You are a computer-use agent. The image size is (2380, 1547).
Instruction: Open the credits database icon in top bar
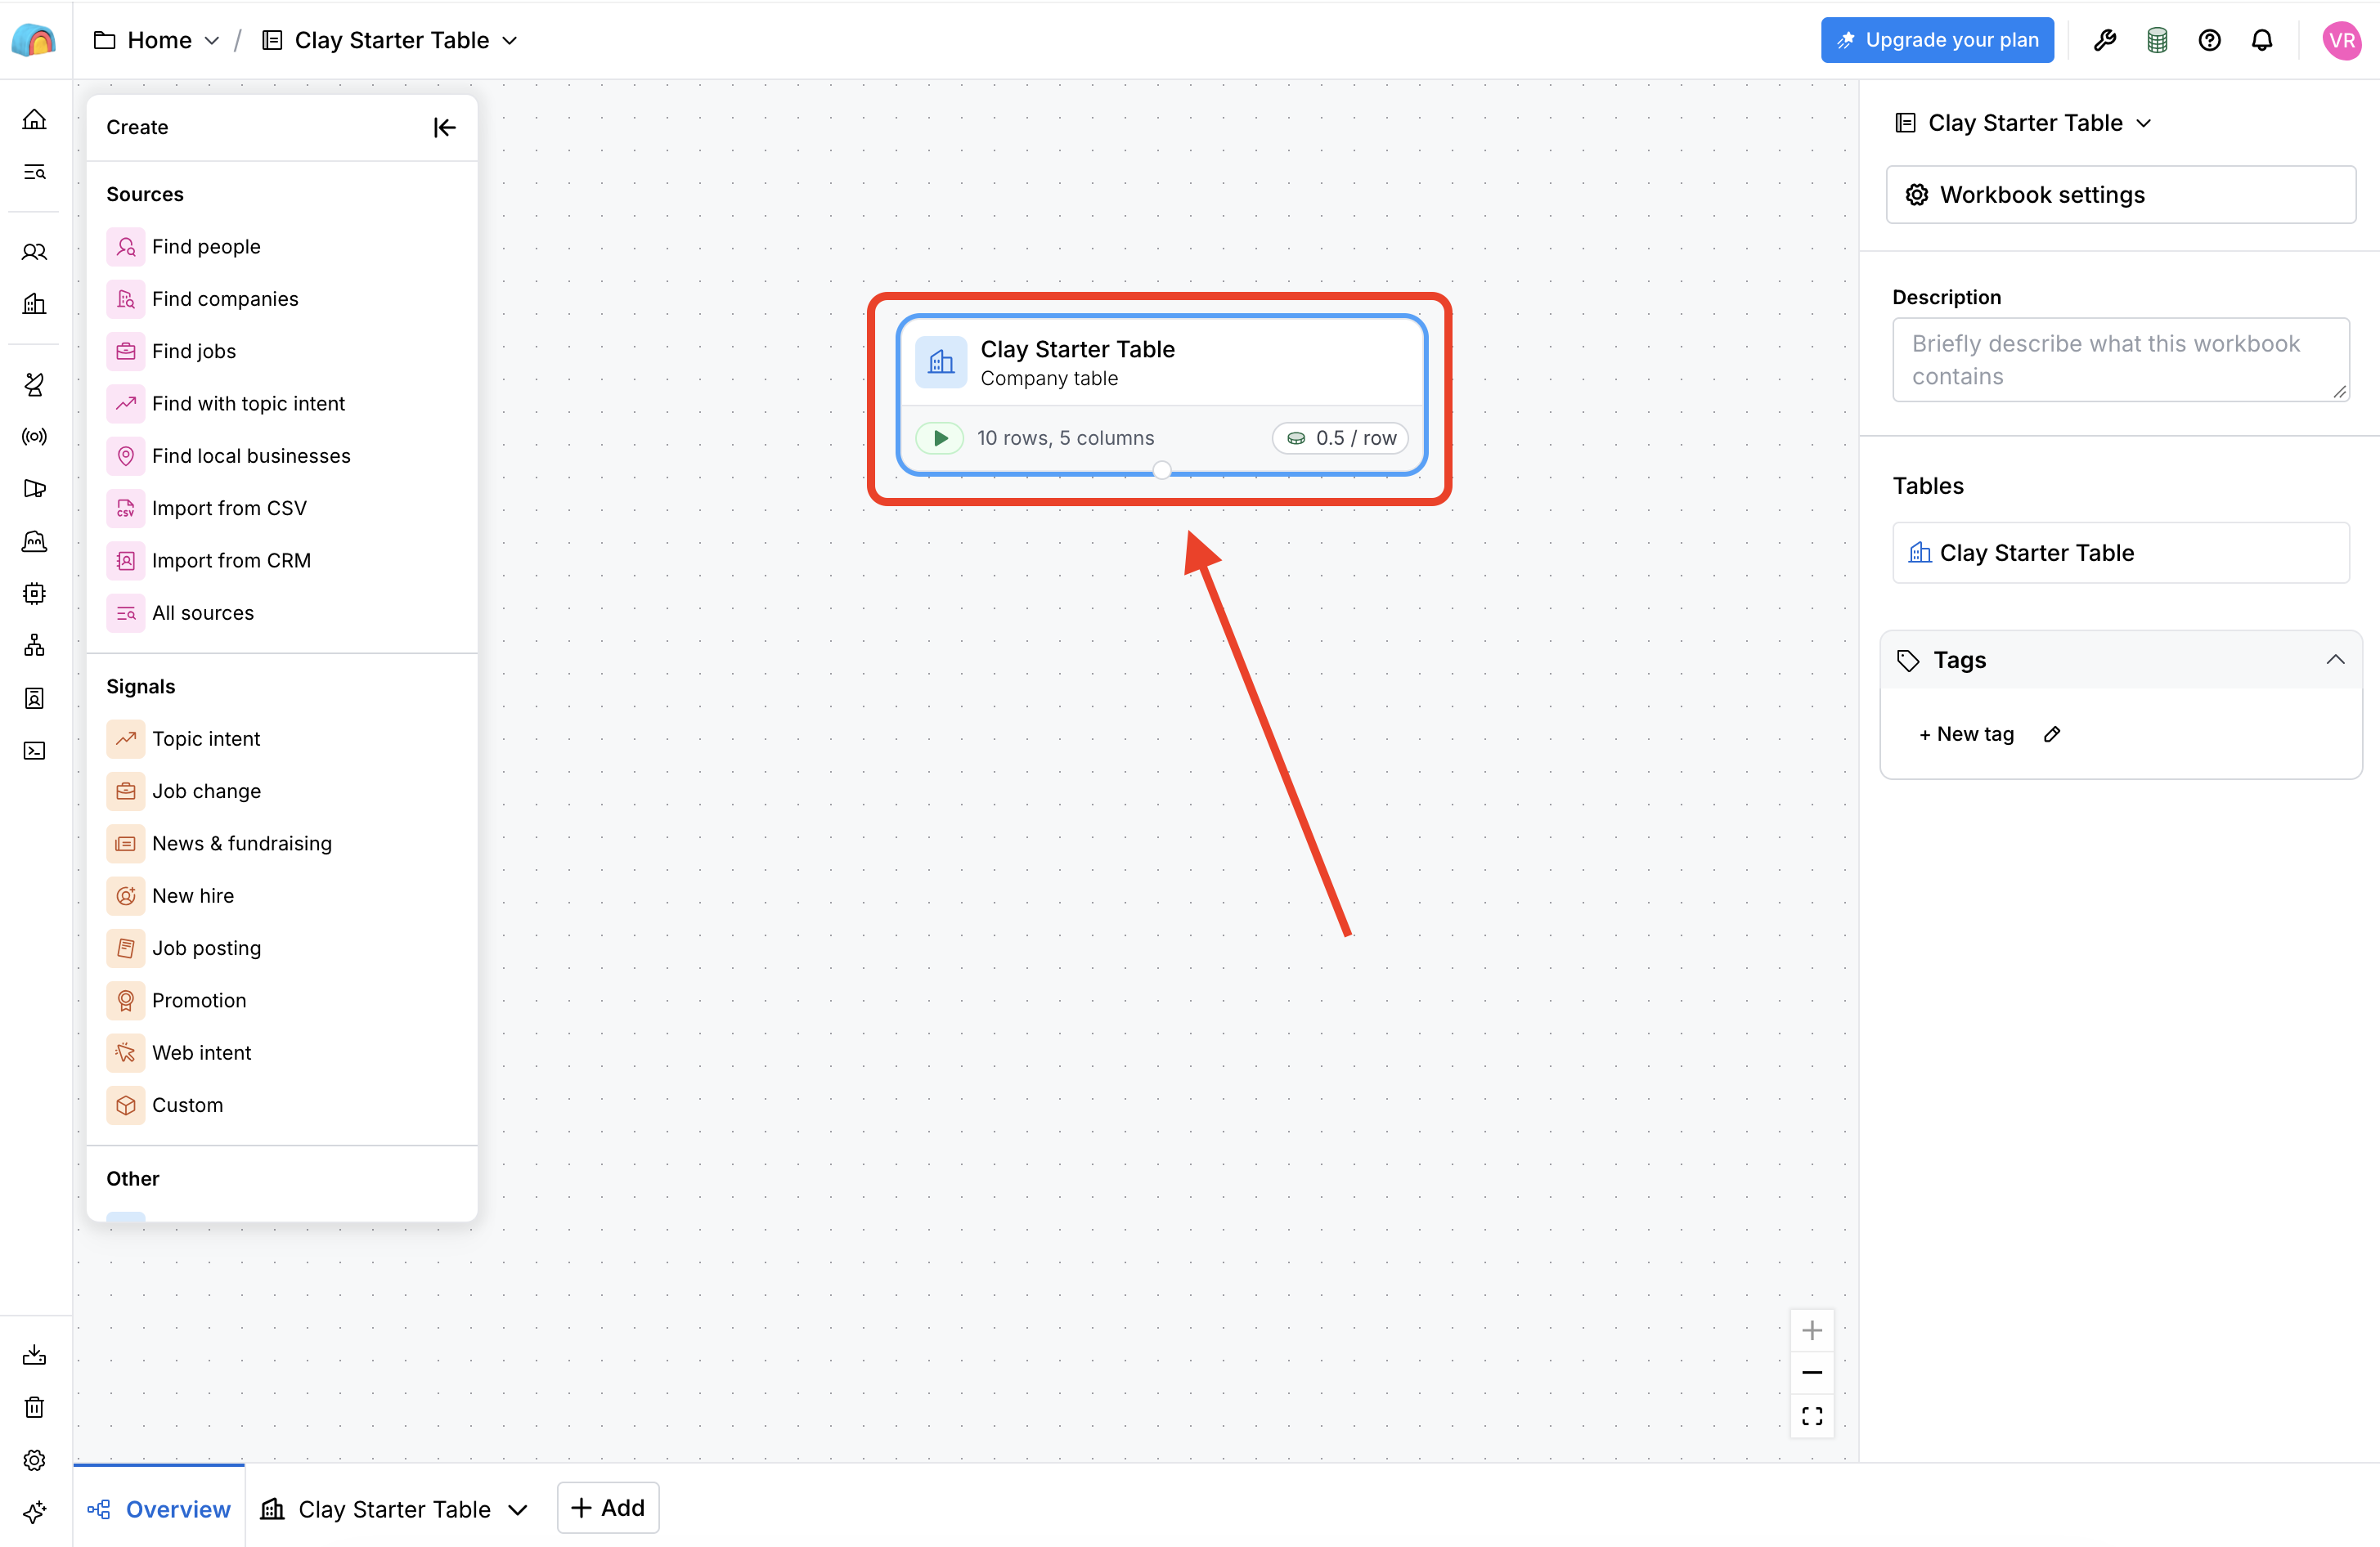pyautogui.click(x=2157, y=40)
